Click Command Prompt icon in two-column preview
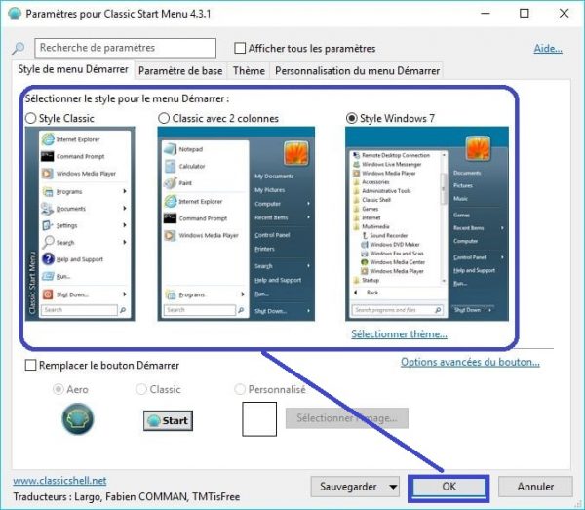Screen dimensions: 585x510 pyautogui.click(x=170, y=217)
